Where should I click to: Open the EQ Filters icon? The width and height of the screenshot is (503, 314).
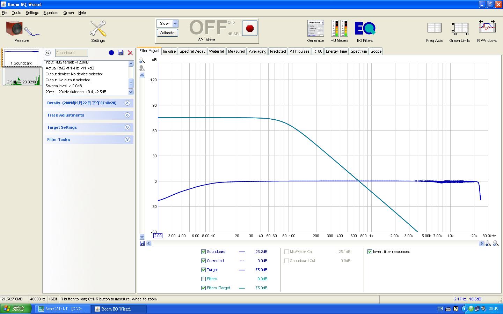[x=365, y=28]
